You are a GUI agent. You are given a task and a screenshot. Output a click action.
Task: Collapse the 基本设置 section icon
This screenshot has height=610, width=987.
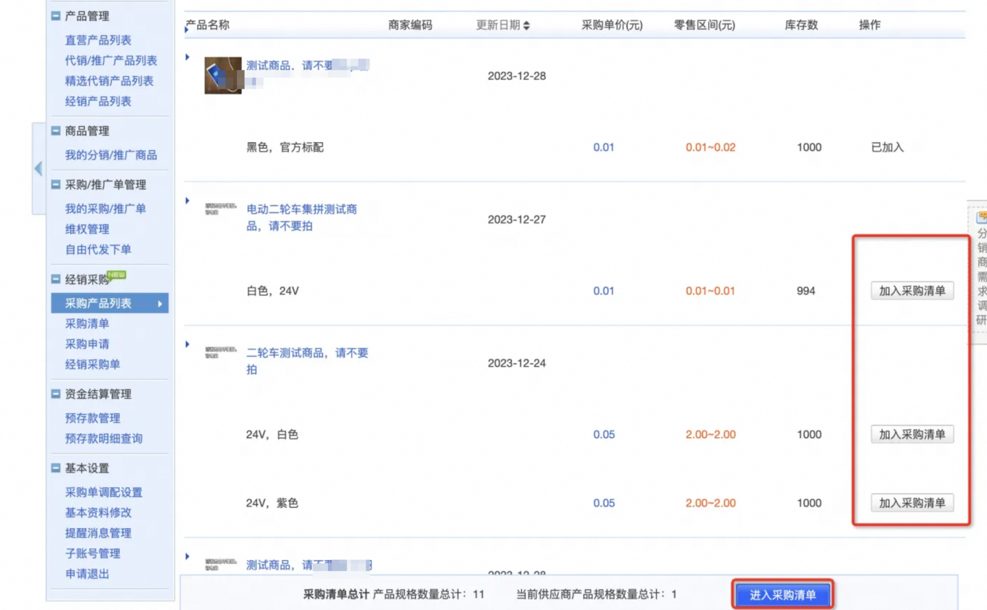click(x=55, y=468)
